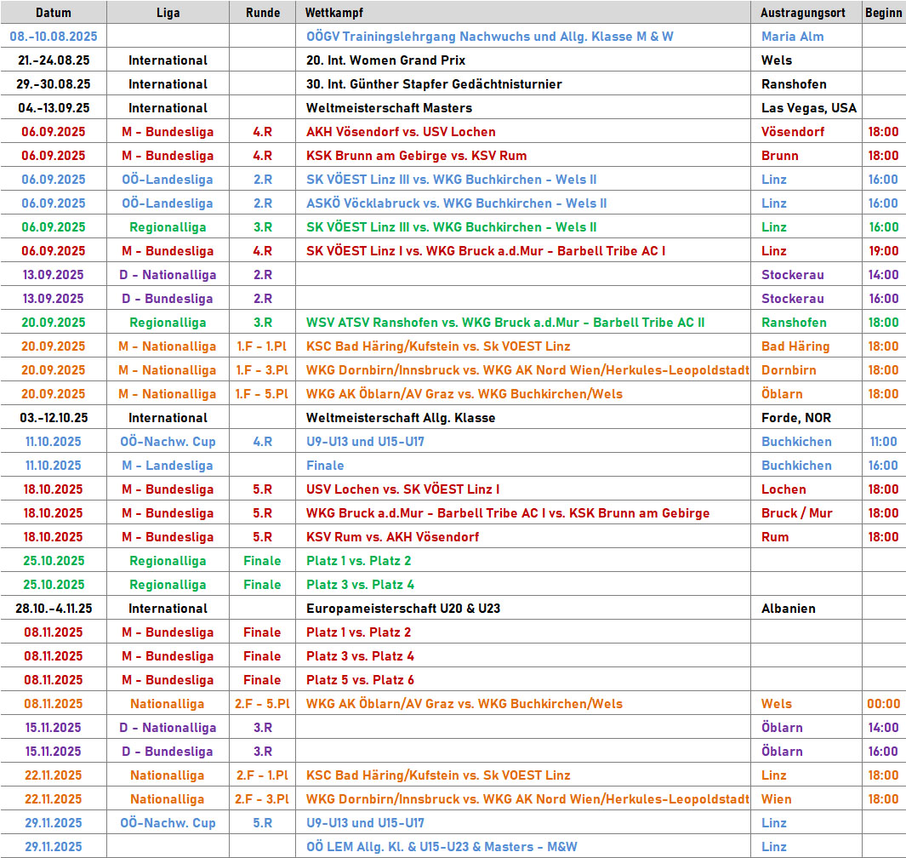Click the 2.F - 3.Pl round cell
The image size is (906, 858).
[x=262, y=799]
